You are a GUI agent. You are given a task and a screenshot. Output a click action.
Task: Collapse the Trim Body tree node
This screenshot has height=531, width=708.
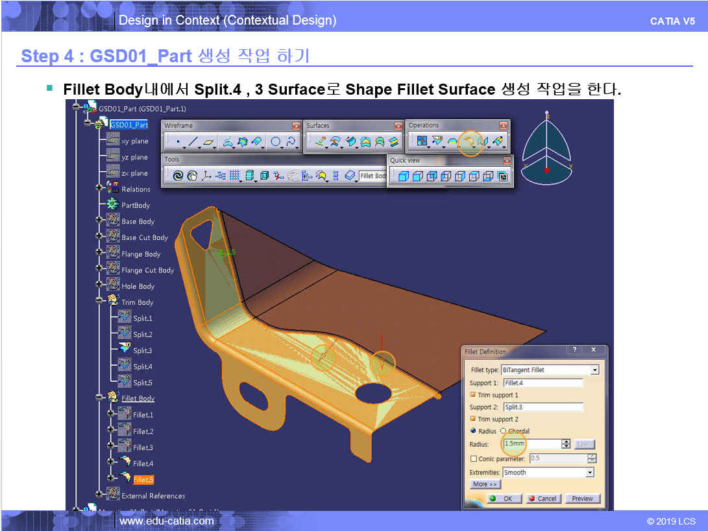[x=99, y=300]
